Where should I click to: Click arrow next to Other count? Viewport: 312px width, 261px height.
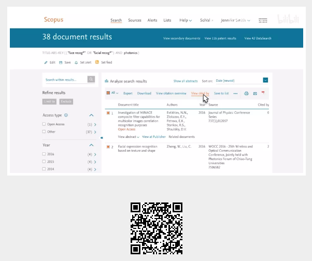click(95, 132)
